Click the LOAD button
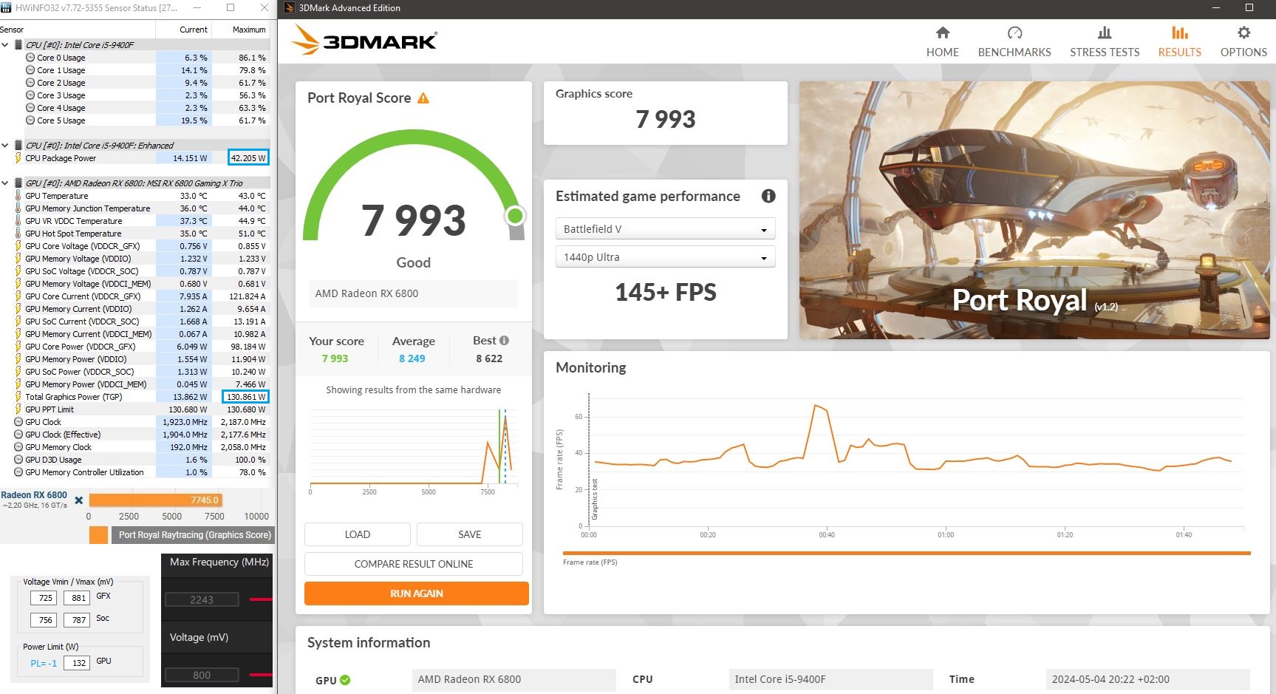The width and height of the screenshot is (1276, 694). [x=358, y=534]
